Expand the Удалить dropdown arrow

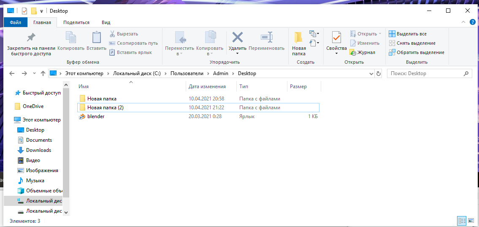[237, 54]
